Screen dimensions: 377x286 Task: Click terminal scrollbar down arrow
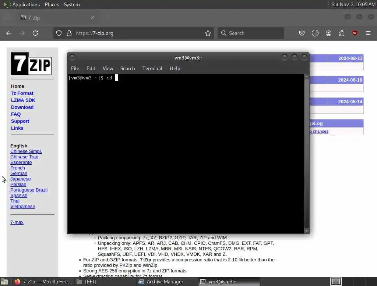tap(307, 231)
